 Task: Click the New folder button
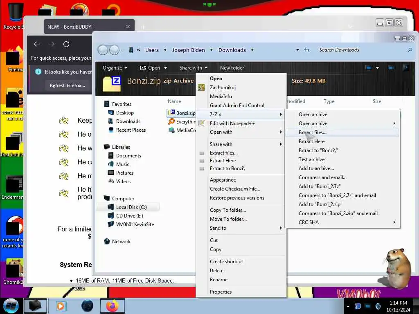click(232, 68)
